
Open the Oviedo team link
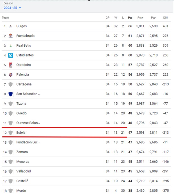click(22, 113)
